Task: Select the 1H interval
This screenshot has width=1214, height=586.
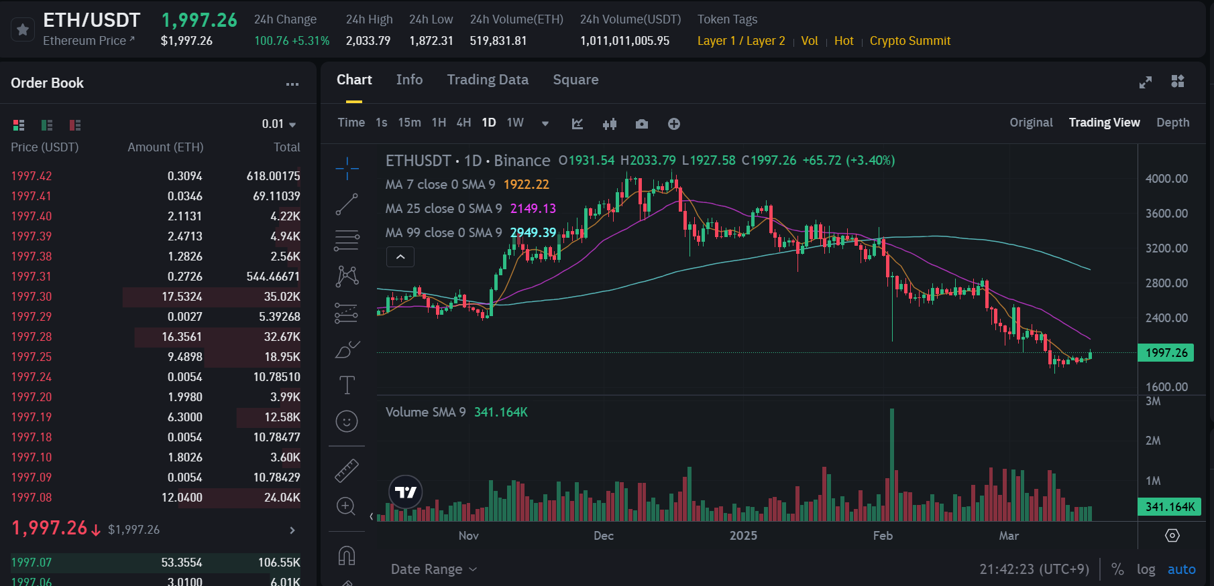Action: pos(439,123)
